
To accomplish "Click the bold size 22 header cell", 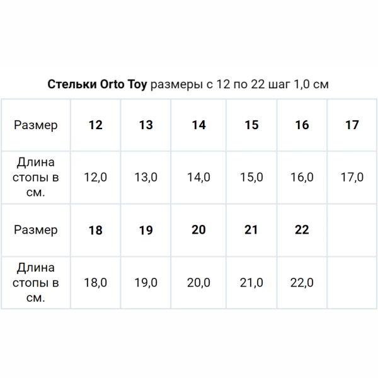I will pyautogui.click(x=302, y=230).
